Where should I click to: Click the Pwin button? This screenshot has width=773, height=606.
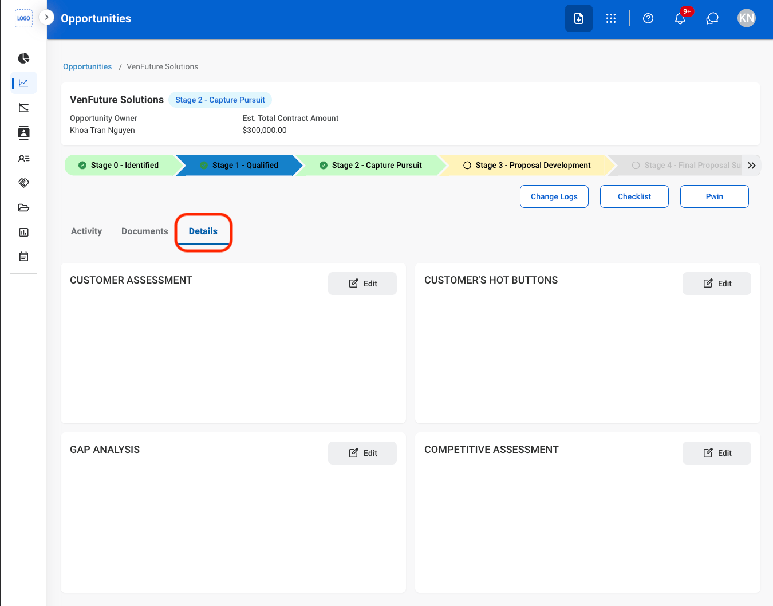point(715,196)
